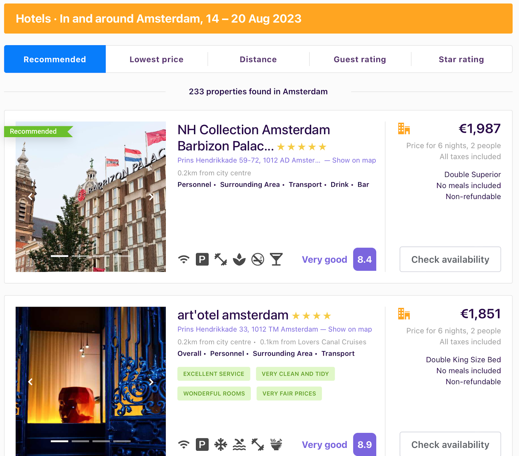Click the Surrounding Area highlight for NH Collection

pyautogui.click(x=250, y=184)
